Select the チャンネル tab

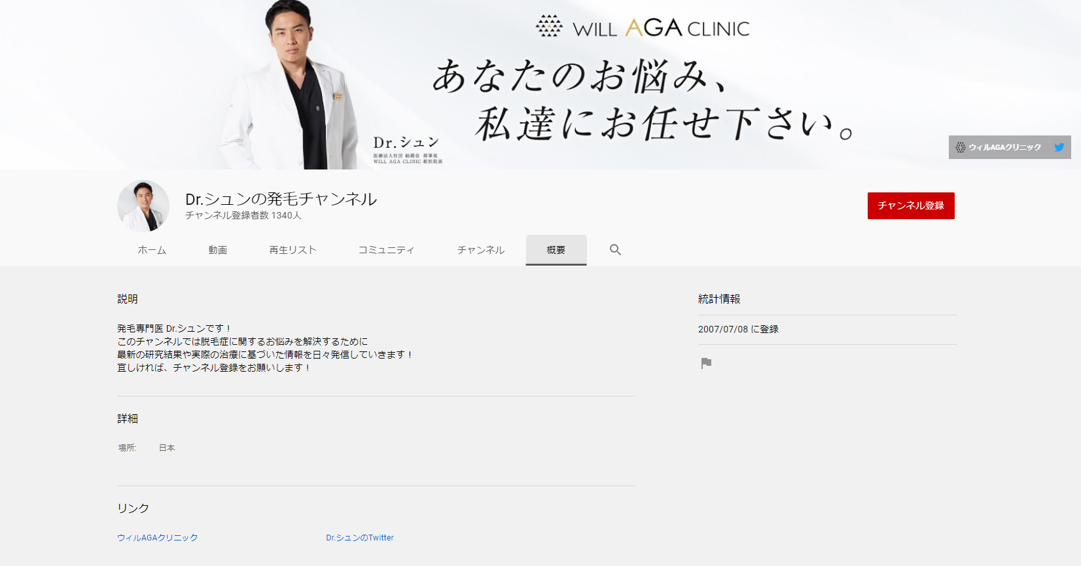tap(481, 250)
